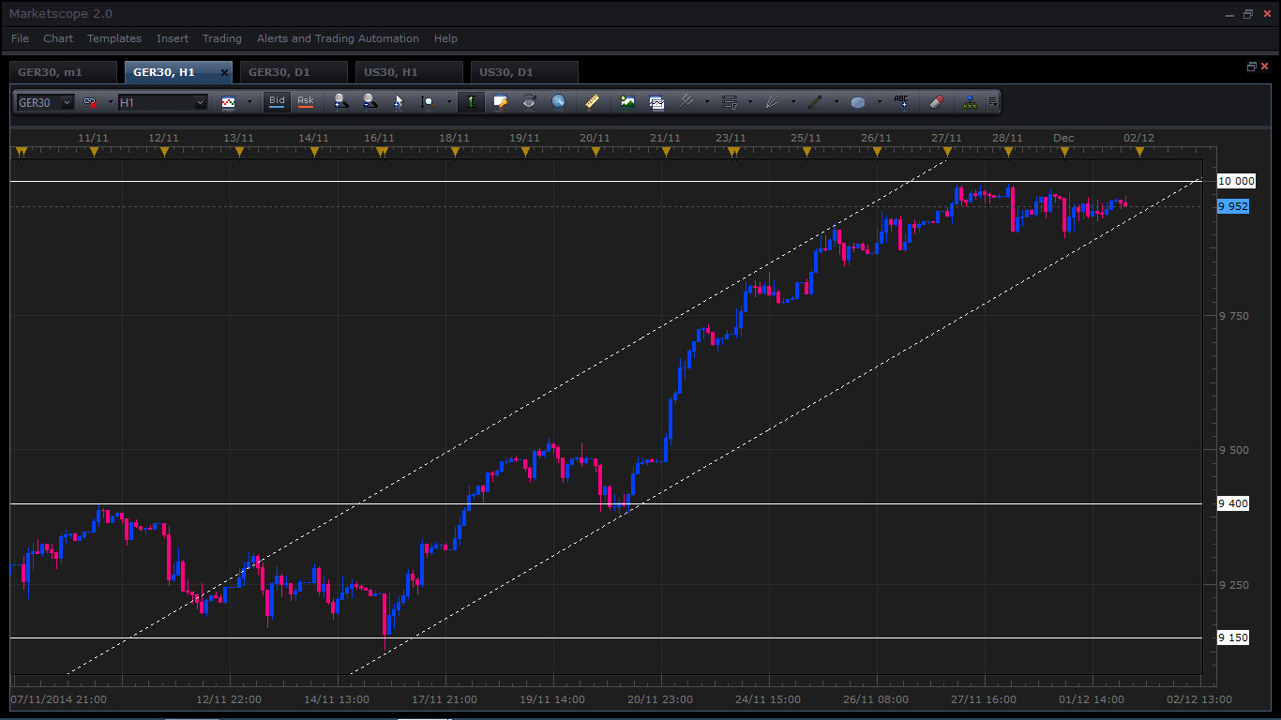Select the ruler measurement tool

592,101
